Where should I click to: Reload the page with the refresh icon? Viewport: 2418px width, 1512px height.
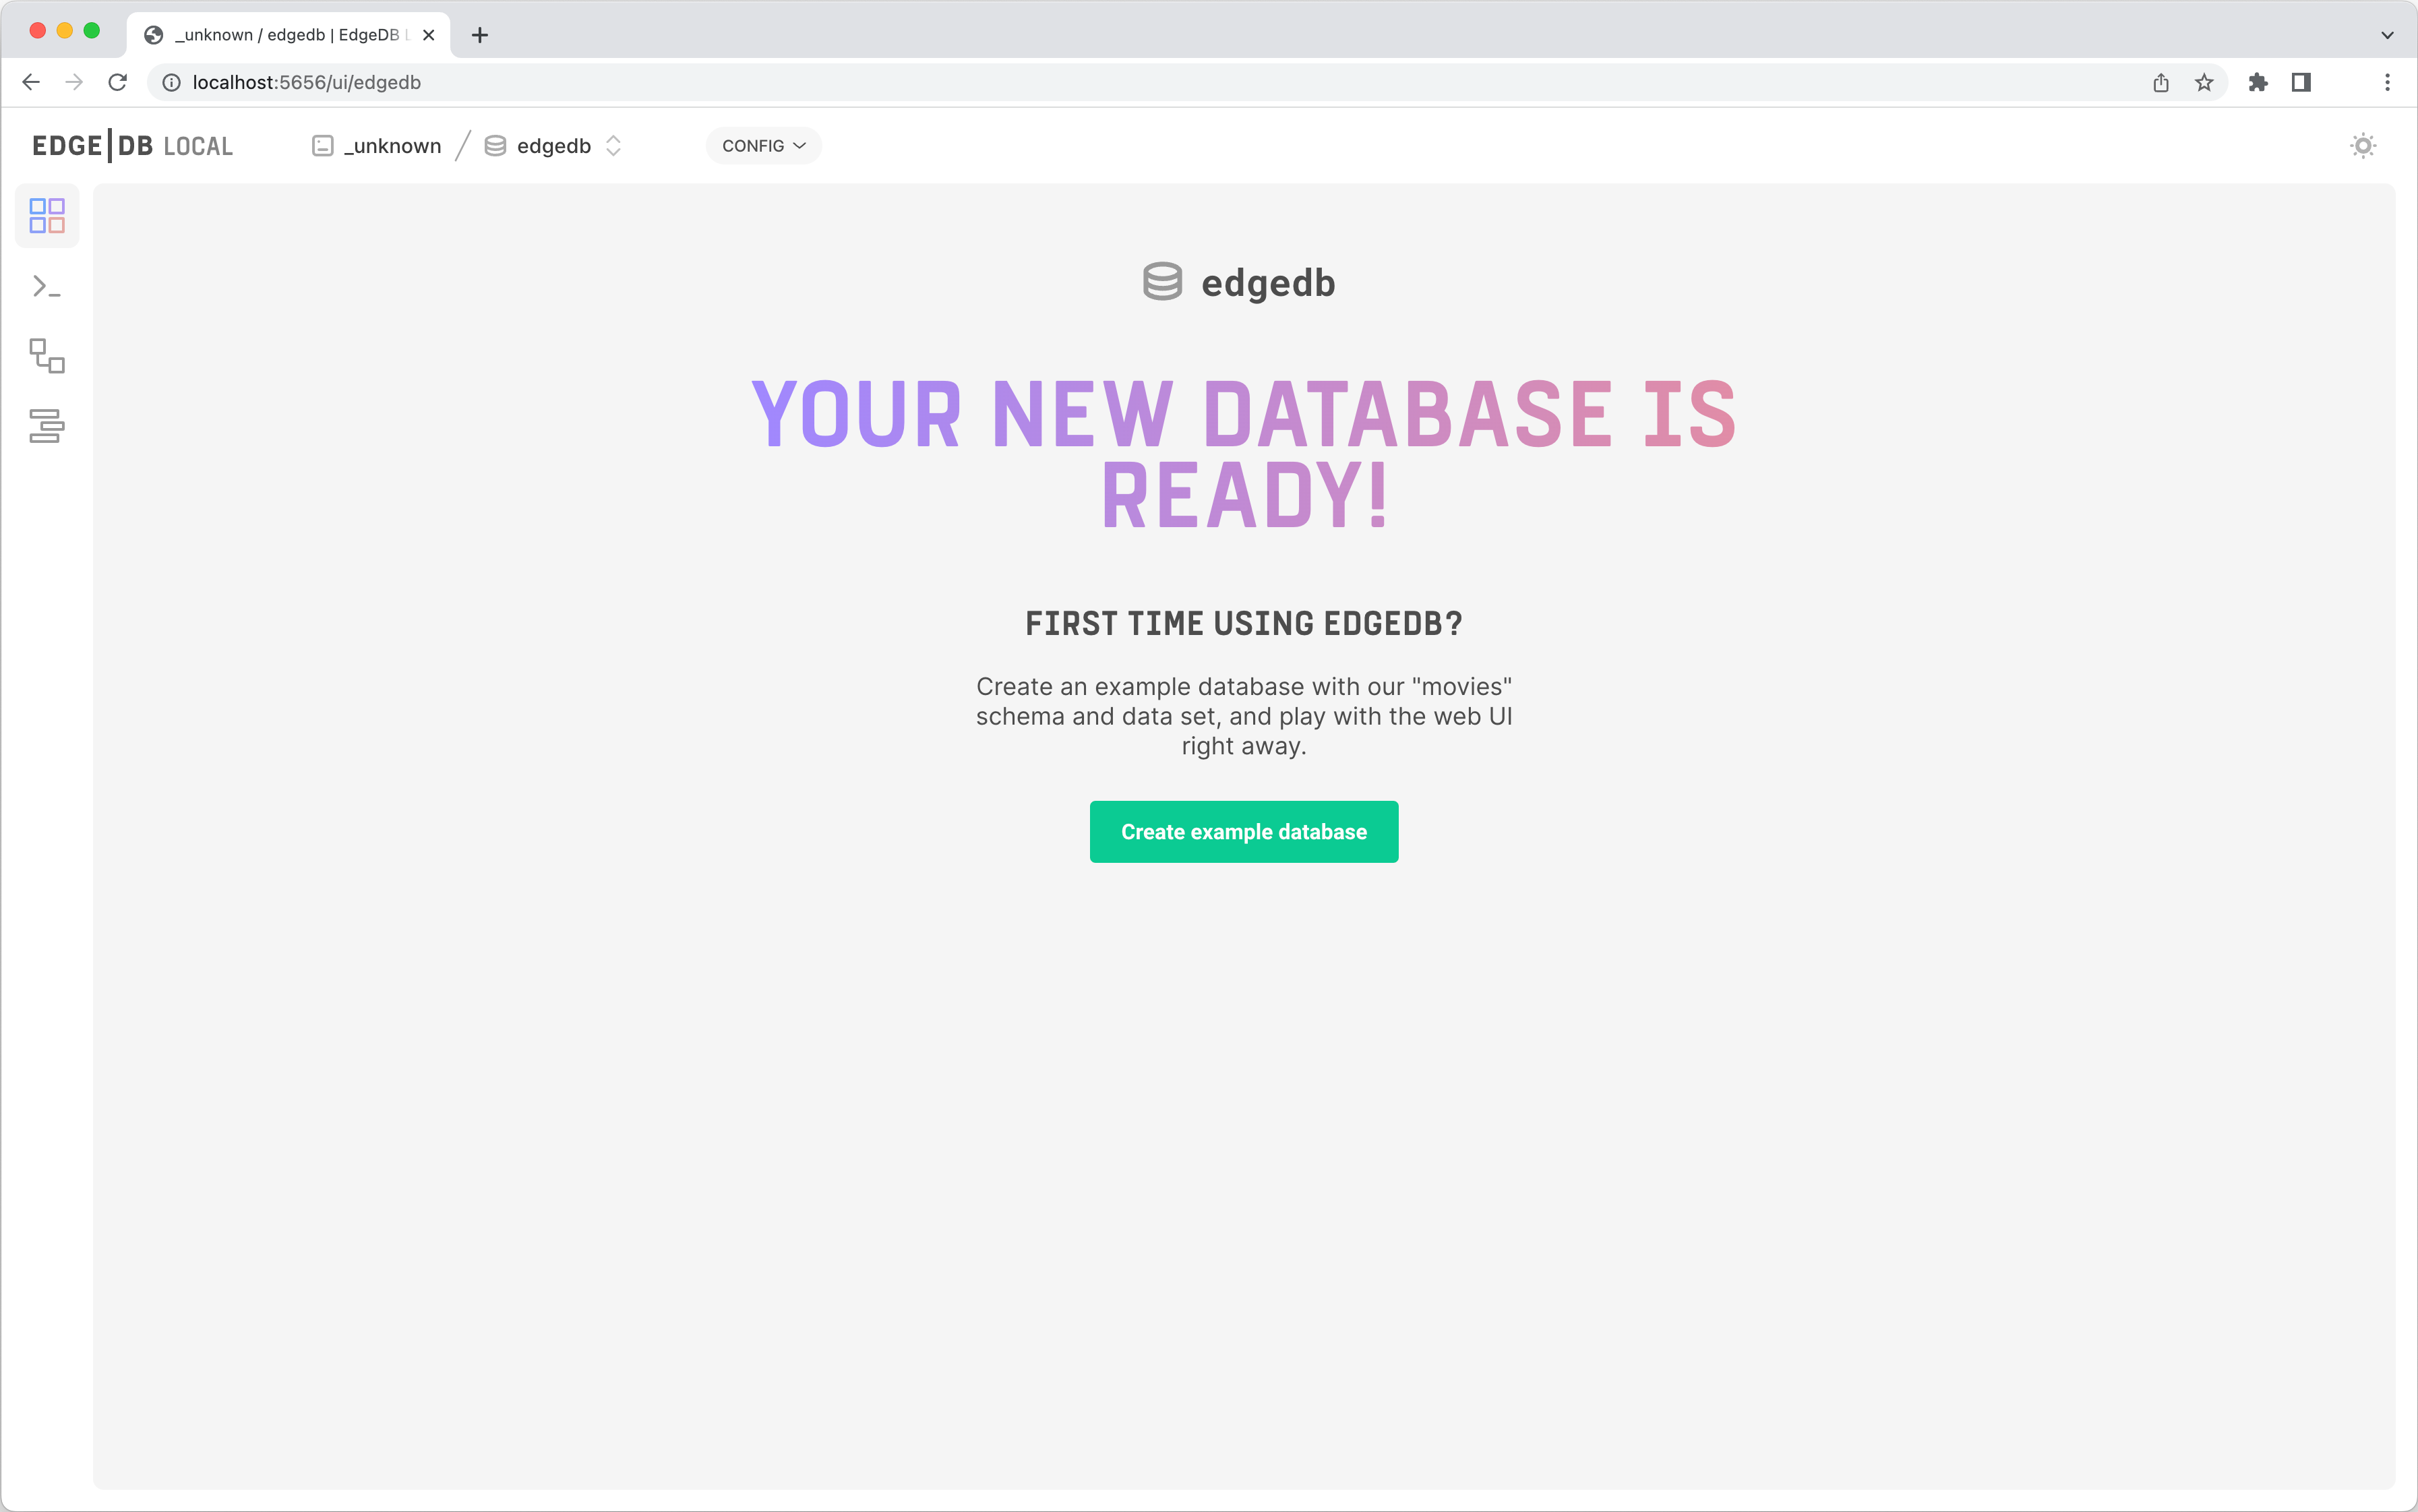coord(118,82)
